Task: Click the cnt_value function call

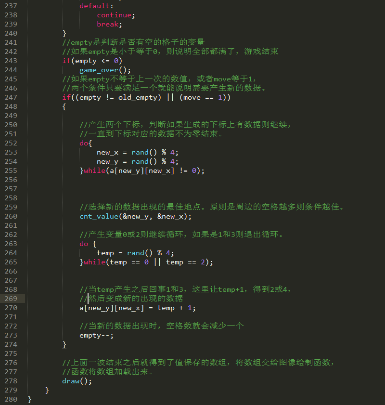Action: pyautogui.click(x=136, y=216)
